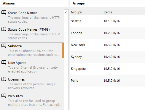This screenshot has width=145, height=110.
Task: Select the Seattle group cell
Action: (x=76, y=21)
